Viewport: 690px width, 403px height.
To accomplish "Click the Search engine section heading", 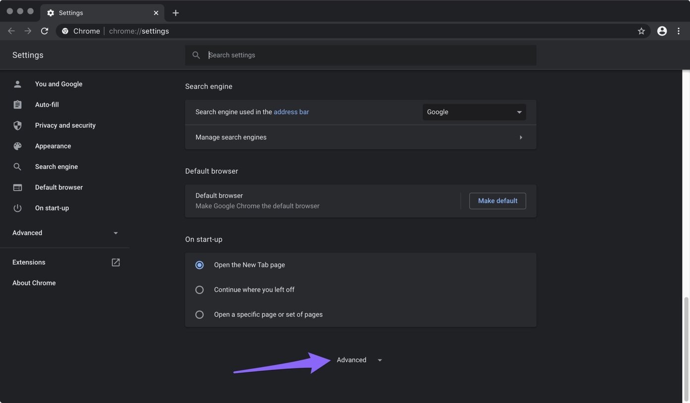I will (209, 86).
